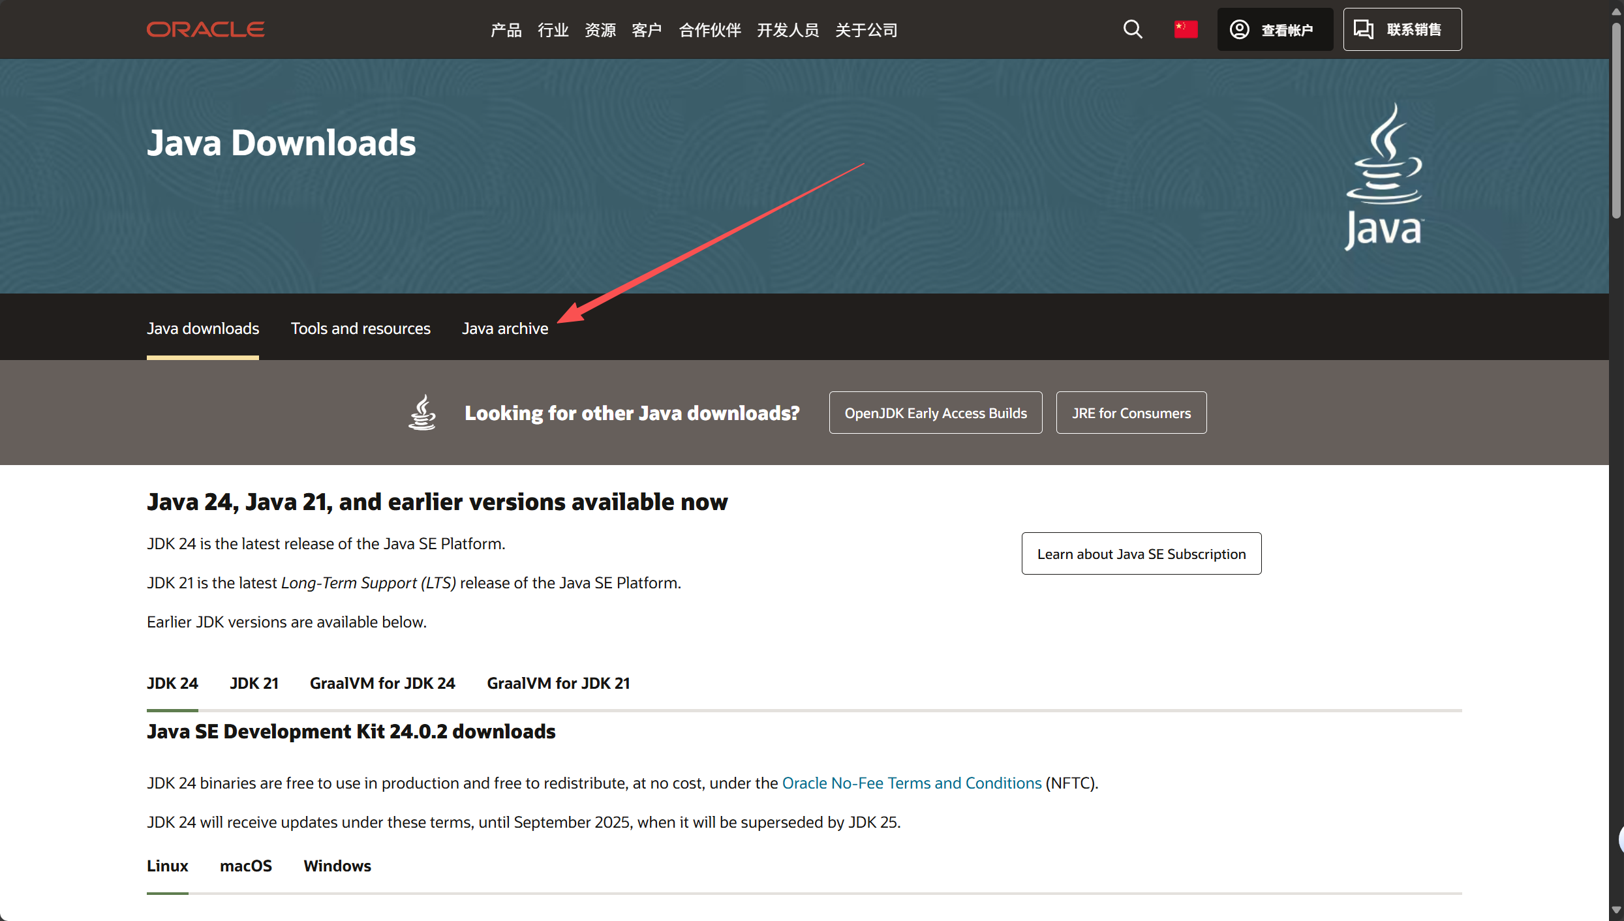Image resolution: width=1624 pixels, height=921 pixels.
Task: Click the page scrollbar down arrow
Action: pos(1616,911)
